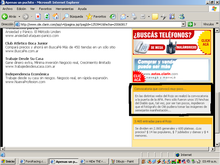Screen dimensions: 220x165
Task: Click the Forward arrow navigation button
Action: click(26, 16)
